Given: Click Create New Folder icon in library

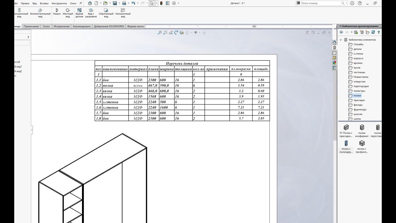Looking at the screenshot, I should [x=368, y=32].
